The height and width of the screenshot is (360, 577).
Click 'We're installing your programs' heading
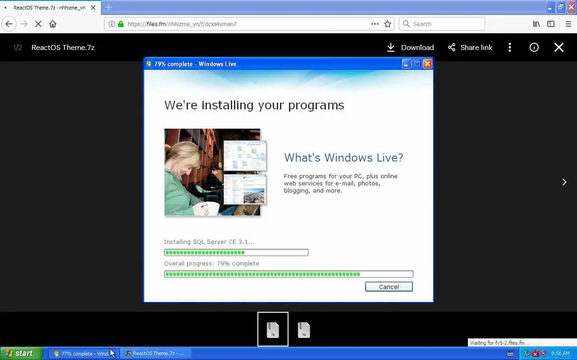(254, 105)
